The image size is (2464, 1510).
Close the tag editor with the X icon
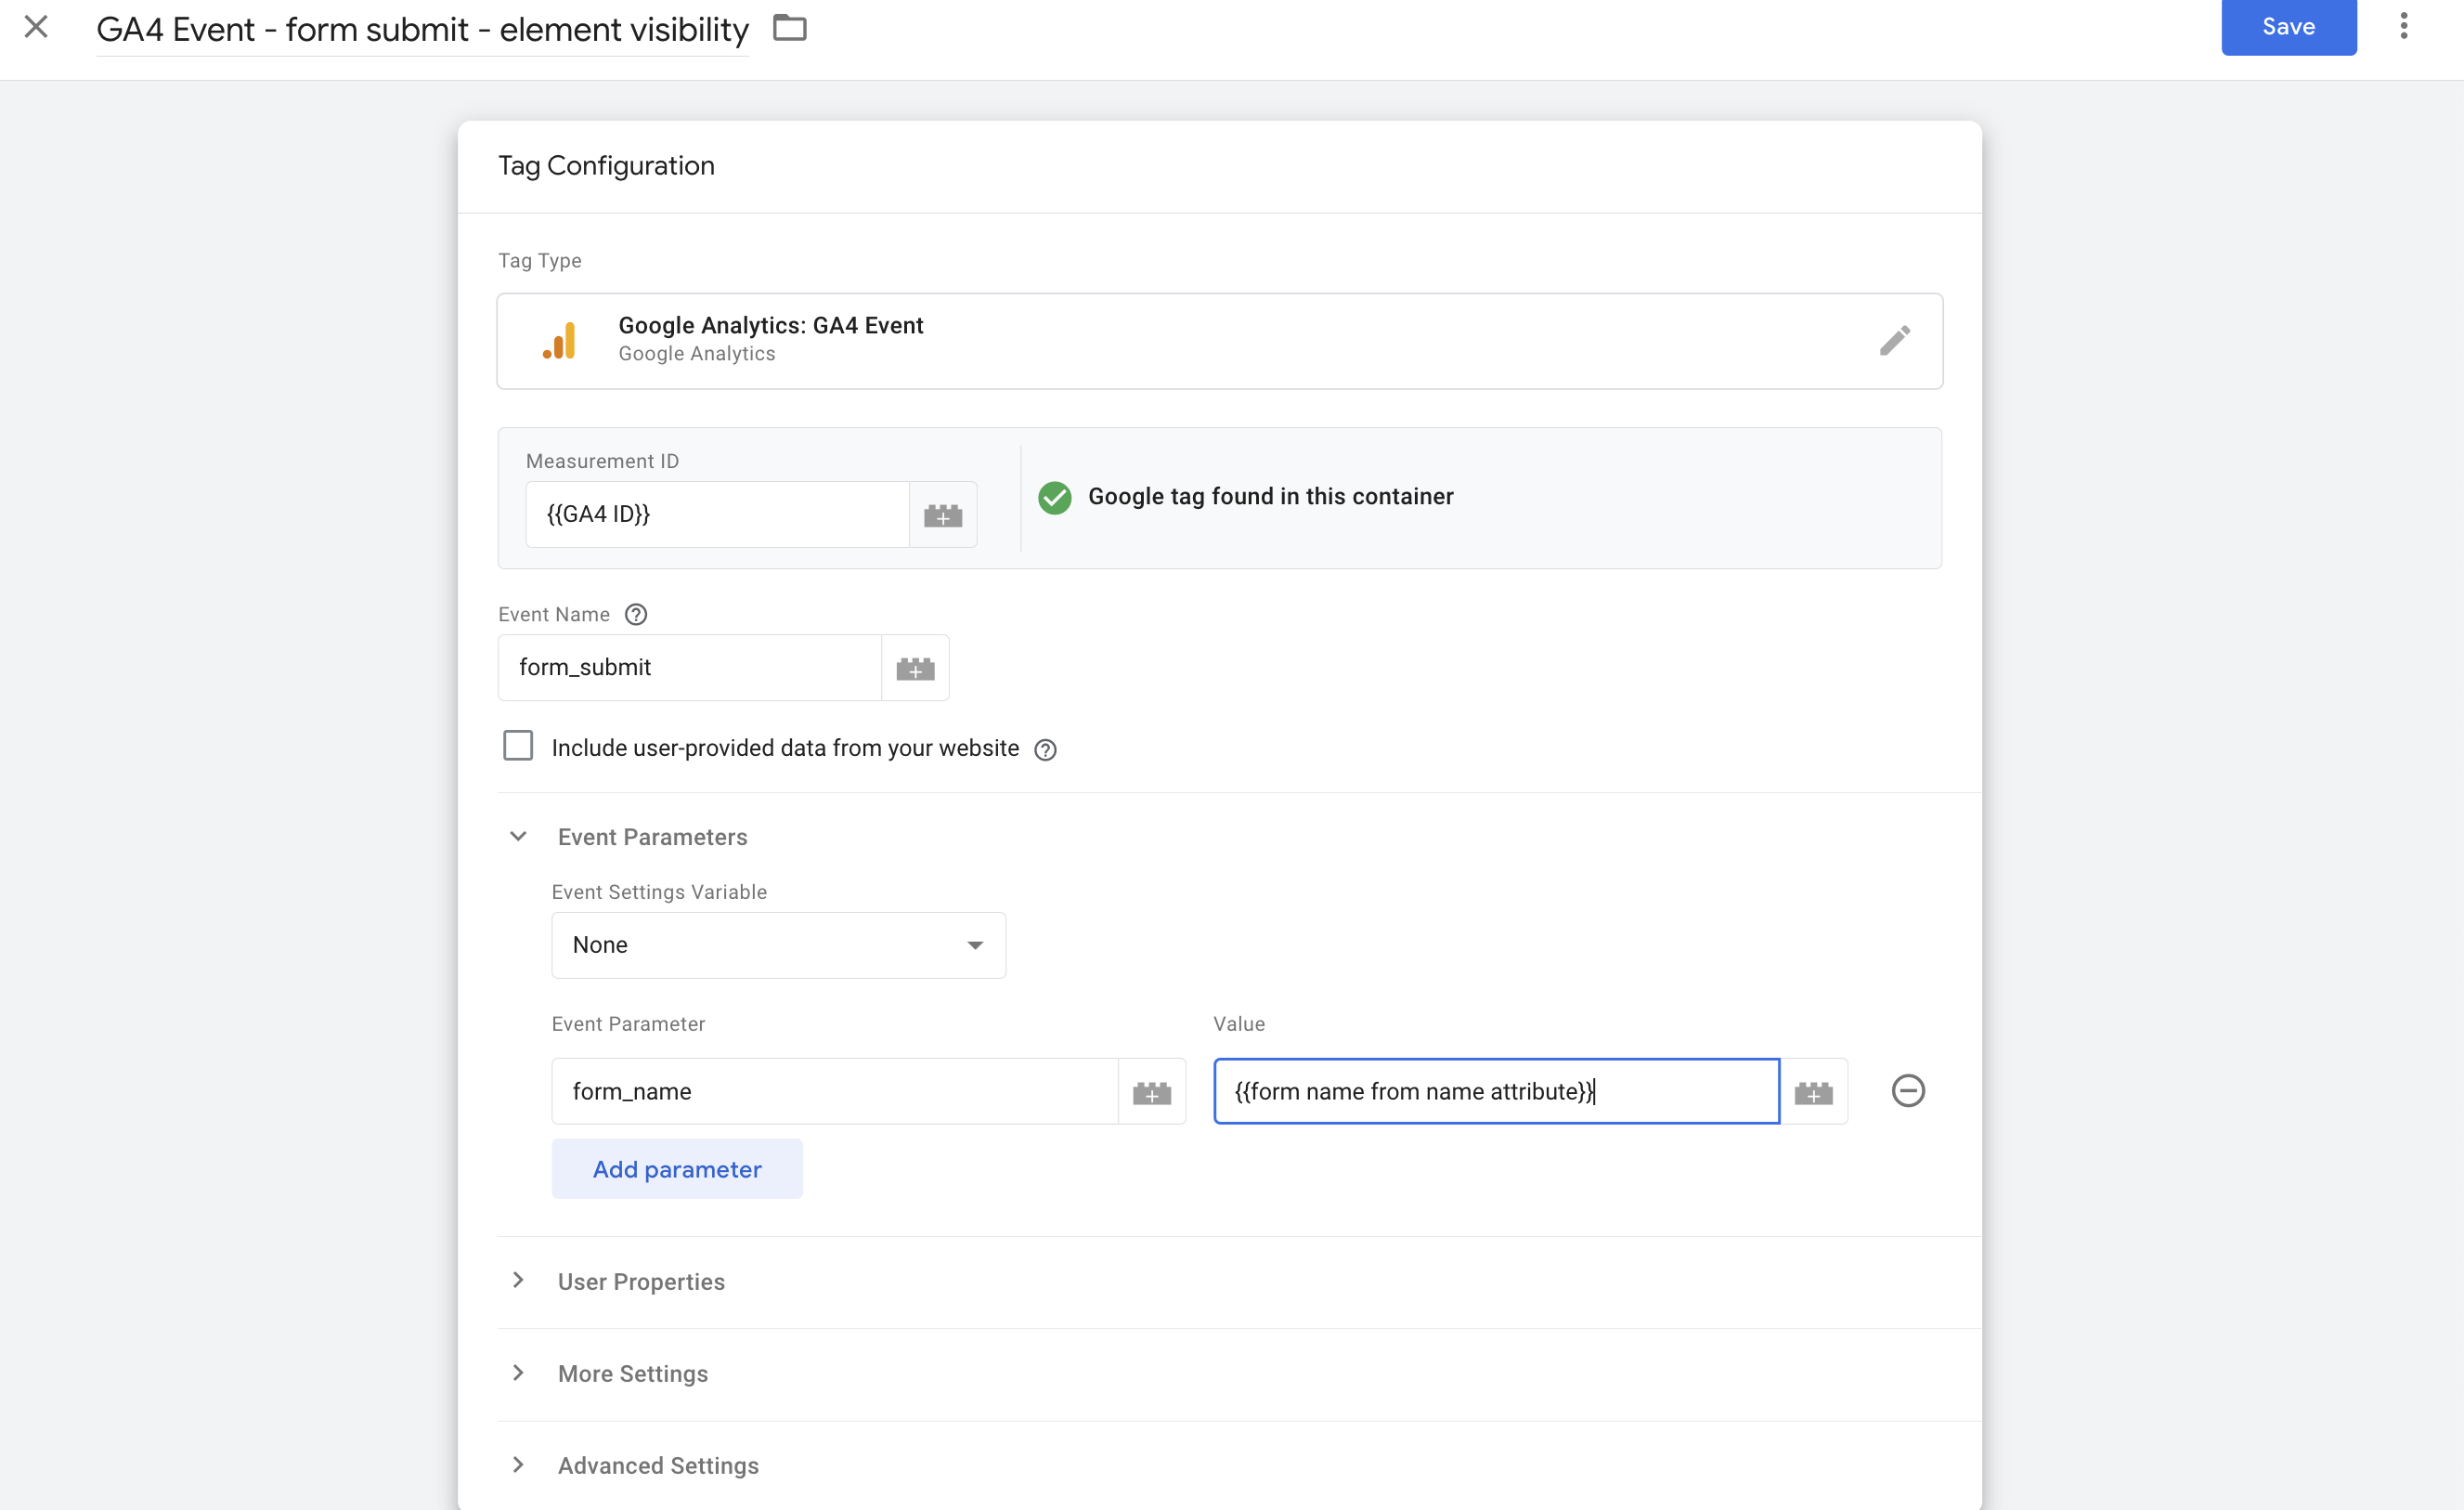[36, 27]
